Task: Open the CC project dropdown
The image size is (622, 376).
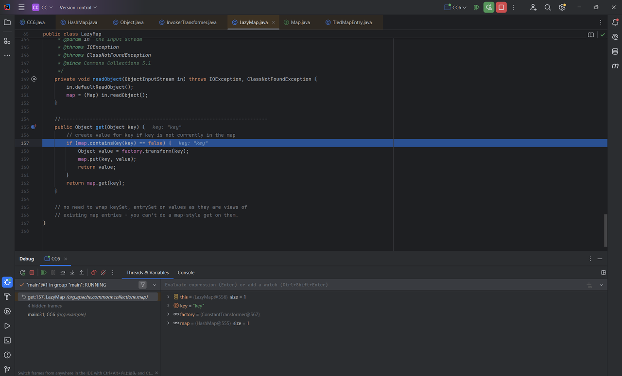Action: tap(42, 7)
